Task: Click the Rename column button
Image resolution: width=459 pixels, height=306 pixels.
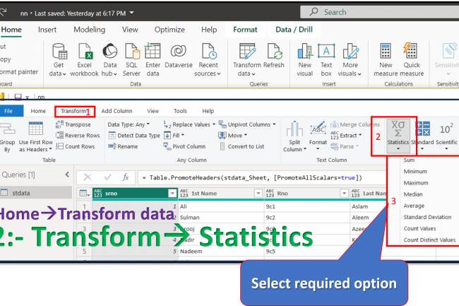Action: point(123,146)
